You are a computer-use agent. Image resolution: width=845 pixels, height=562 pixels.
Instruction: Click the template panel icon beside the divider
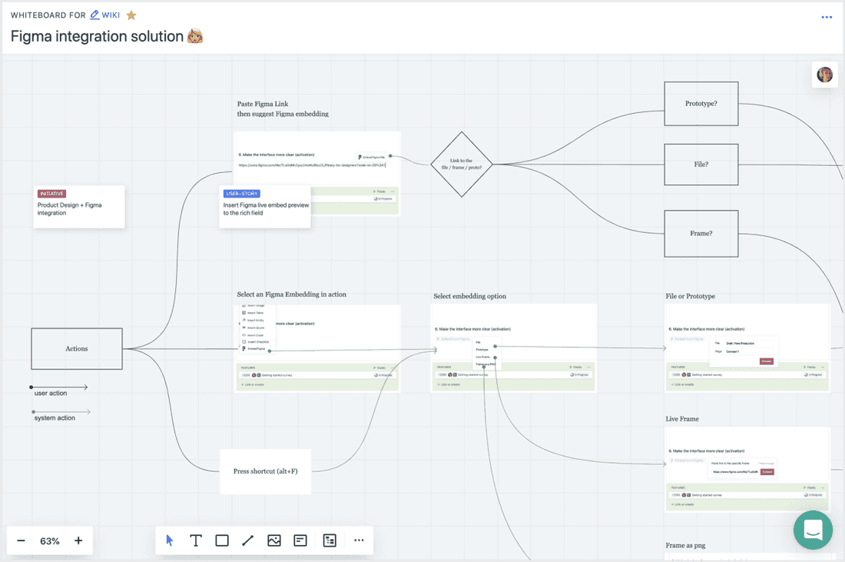(330, 540)
